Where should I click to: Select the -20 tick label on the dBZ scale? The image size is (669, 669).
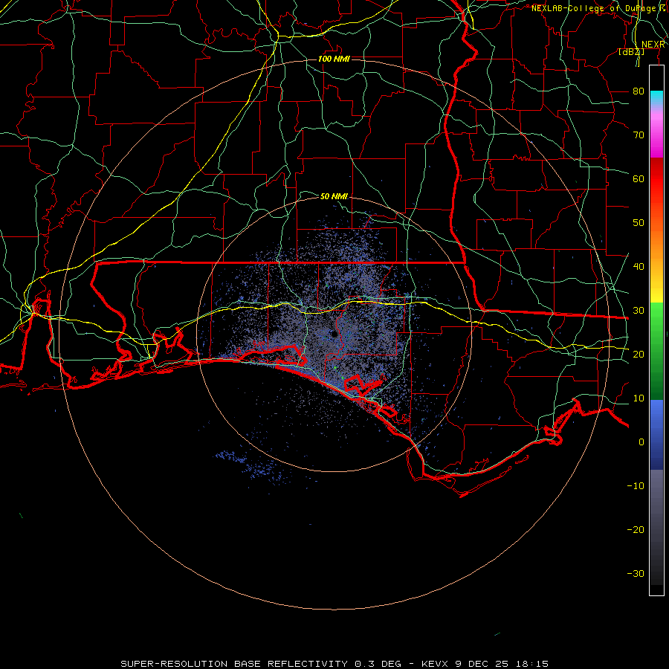(x=636, y=529)
